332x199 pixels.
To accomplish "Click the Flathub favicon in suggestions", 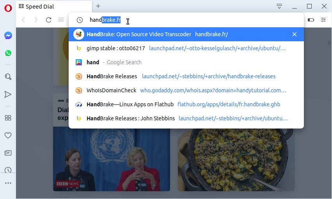I will click(x=79, y=104).
